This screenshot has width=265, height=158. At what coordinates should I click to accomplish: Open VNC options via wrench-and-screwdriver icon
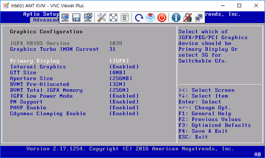point(102,17)
